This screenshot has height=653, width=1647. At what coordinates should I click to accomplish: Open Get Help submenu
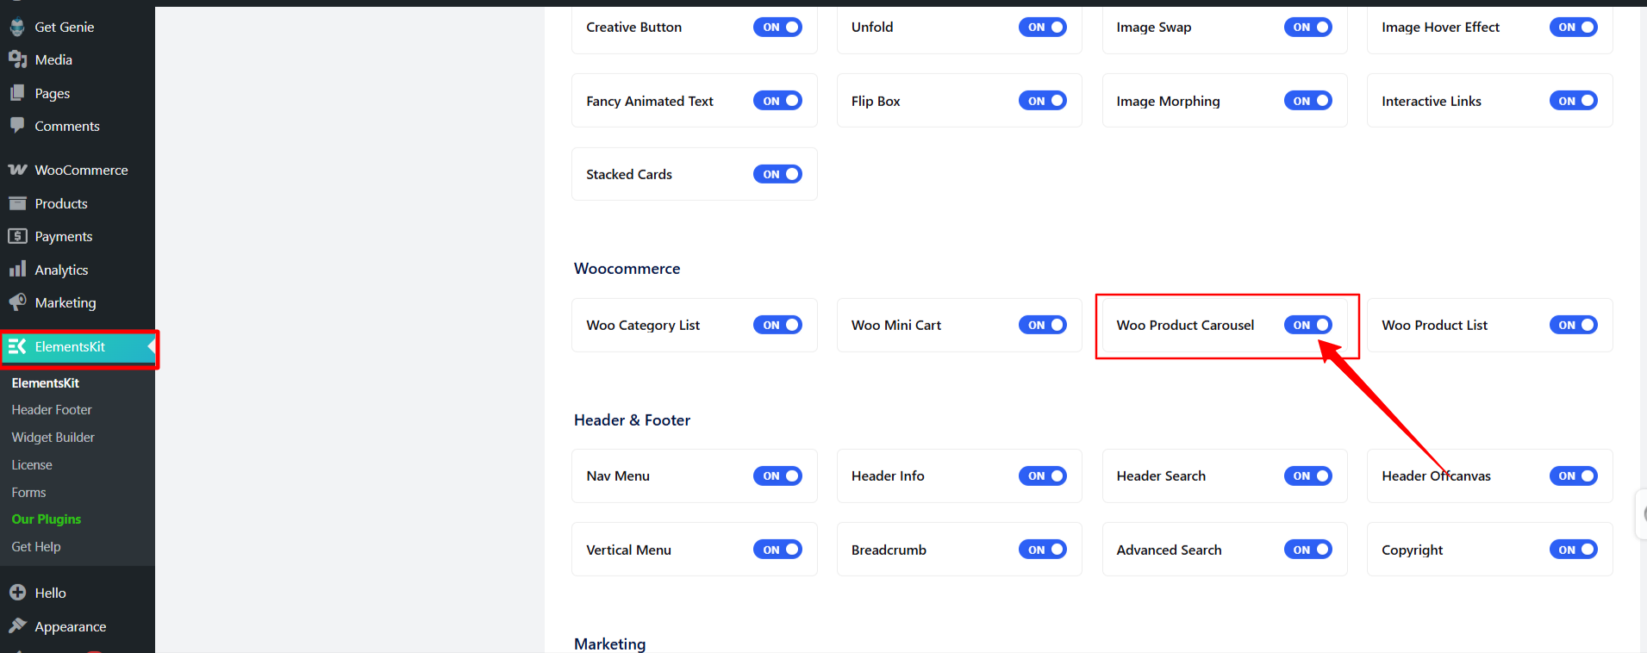coord(36,547)
